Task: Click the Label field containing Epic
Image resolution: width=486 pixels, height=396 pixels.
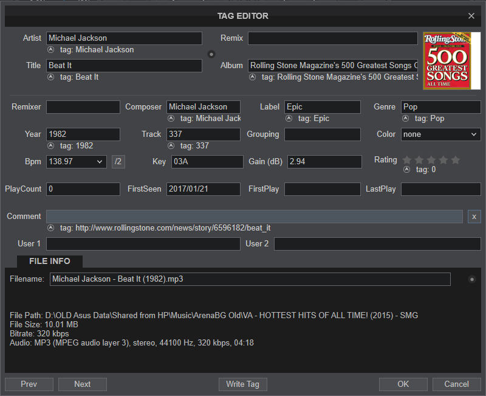Action: (323, 107)
